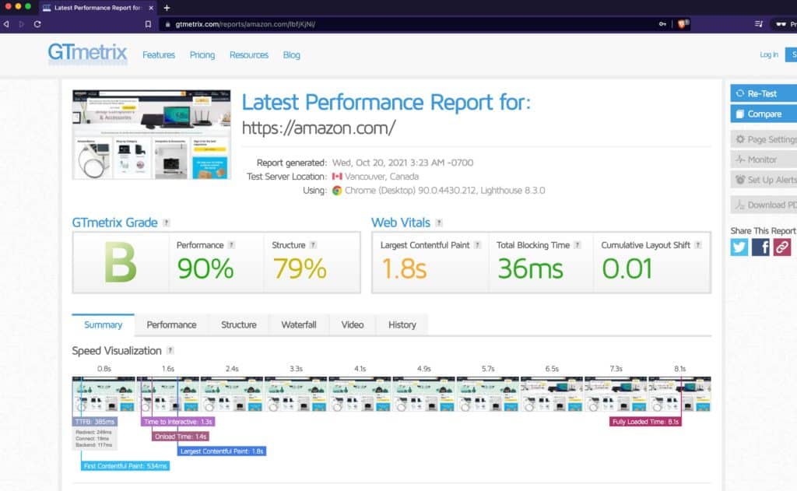Click the Performance score value 90%
Image resolution: width=797 pixels, height=491 pixels.
point(205,268)
